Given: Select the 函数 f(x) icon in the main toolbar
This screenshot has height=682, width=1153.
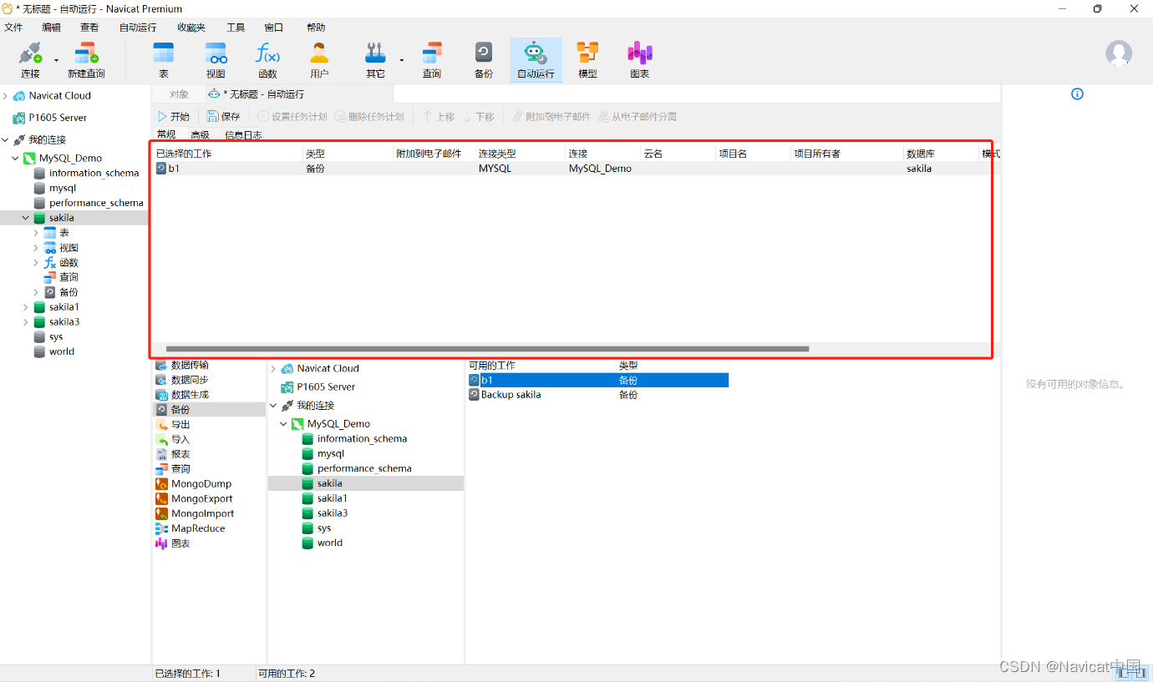Looking at the screenshot, I should pyautogui.click(x=267, y=53).
